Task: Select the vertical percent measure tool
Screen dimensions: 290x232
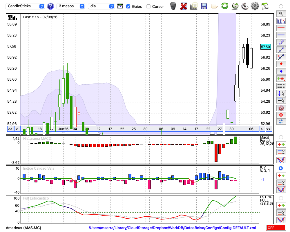Action: [x=281, y=93]
